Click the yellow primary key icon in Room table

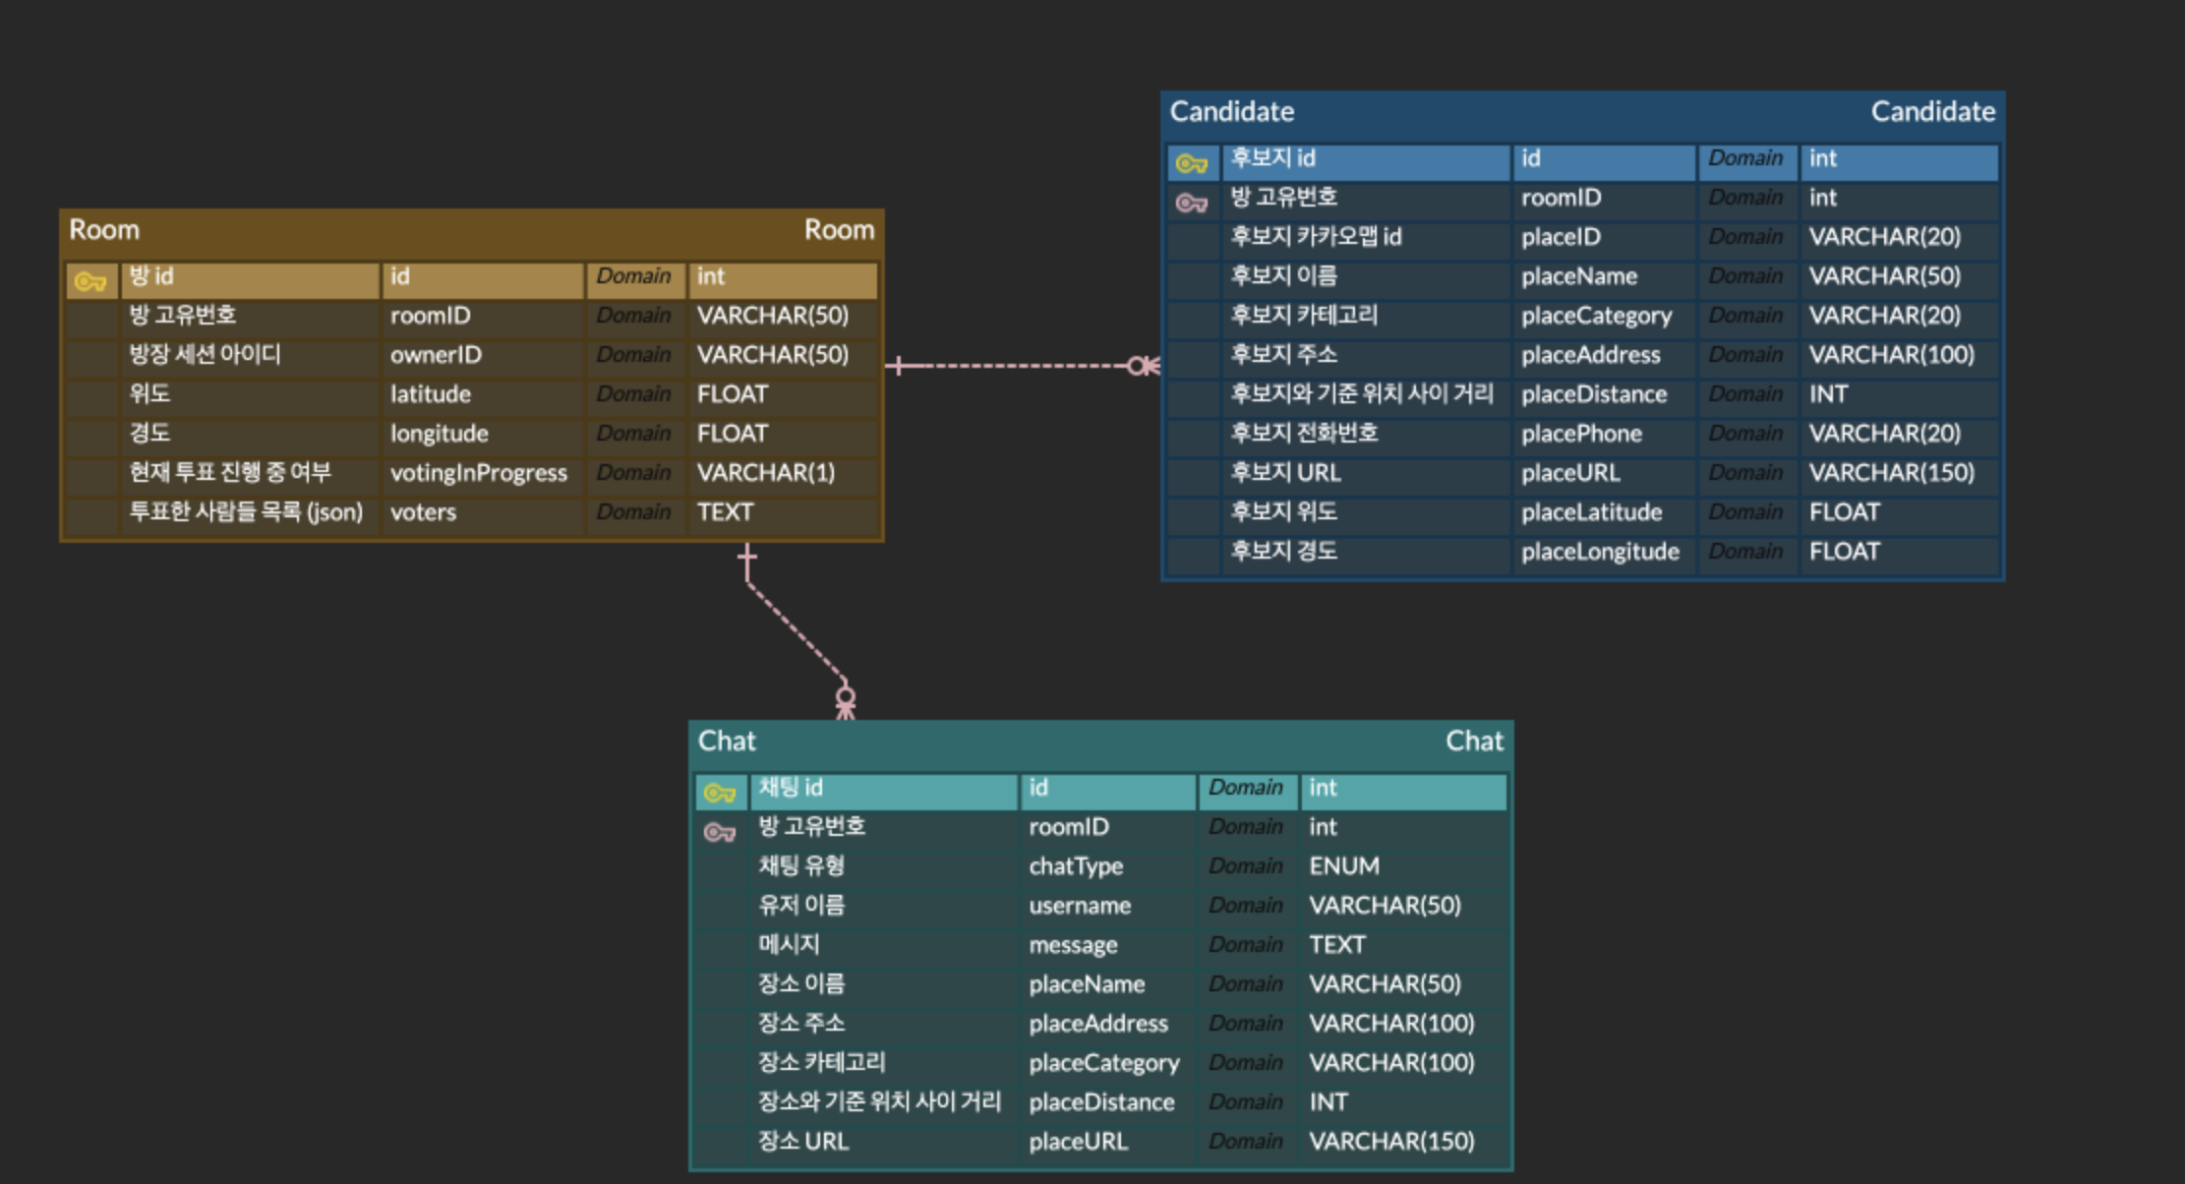point(90,282)
